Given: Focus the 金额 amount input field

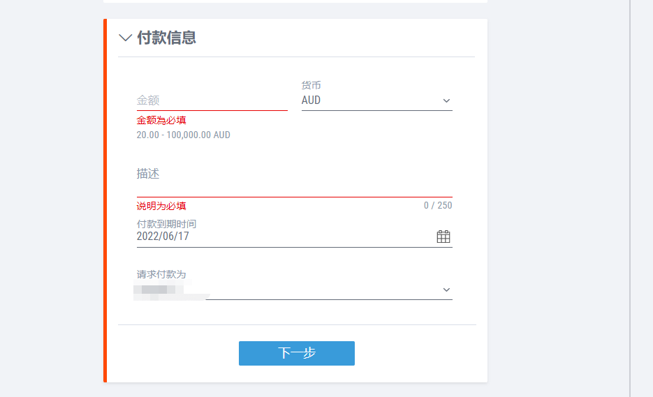Looking at the screenshot, I should coord(212,100).
